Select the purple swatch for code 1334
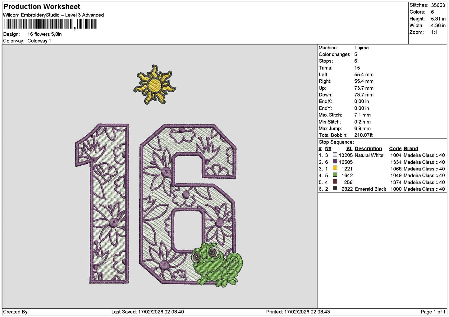 [x=335, y=161]
